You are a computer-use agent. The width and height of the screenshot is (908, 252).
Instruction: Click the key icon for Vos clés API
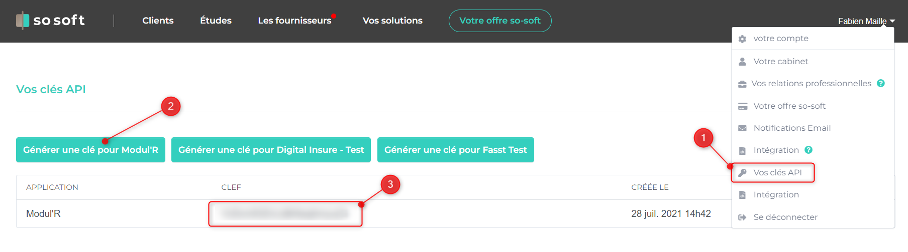742,173
